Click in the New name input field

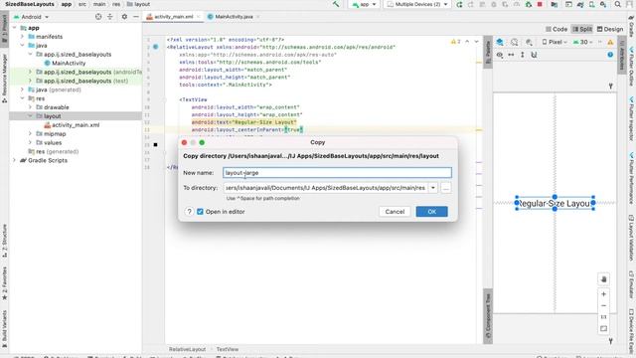[337, 173]
